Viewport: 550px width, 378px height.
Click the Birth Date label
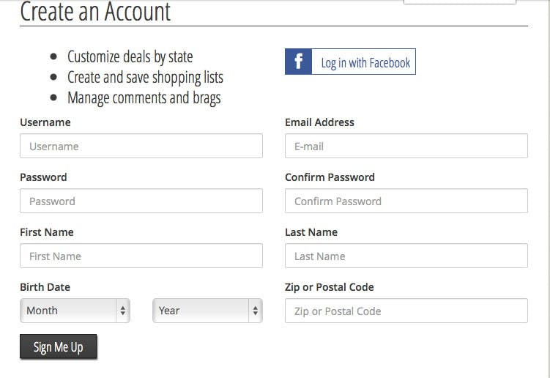(x=45, y=287)
